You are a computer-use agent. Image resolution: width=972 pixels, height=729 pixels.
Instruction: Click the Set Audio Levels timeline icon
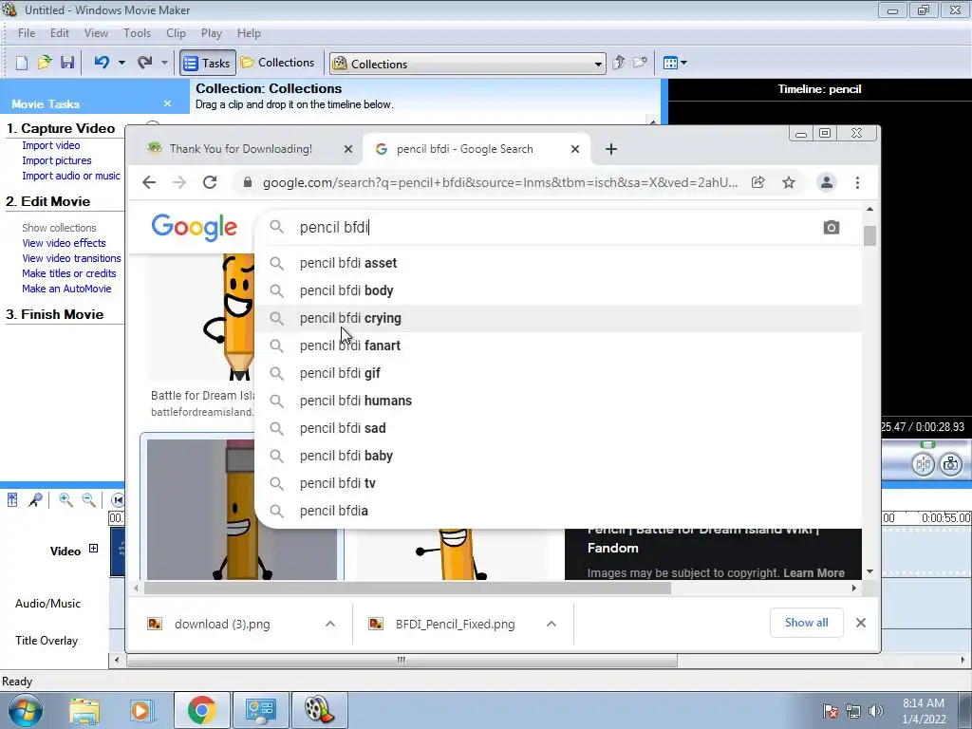click(x=12, y=499)
